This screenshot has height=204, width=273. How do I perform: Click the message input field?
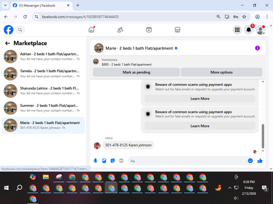[x=187, y=161]
